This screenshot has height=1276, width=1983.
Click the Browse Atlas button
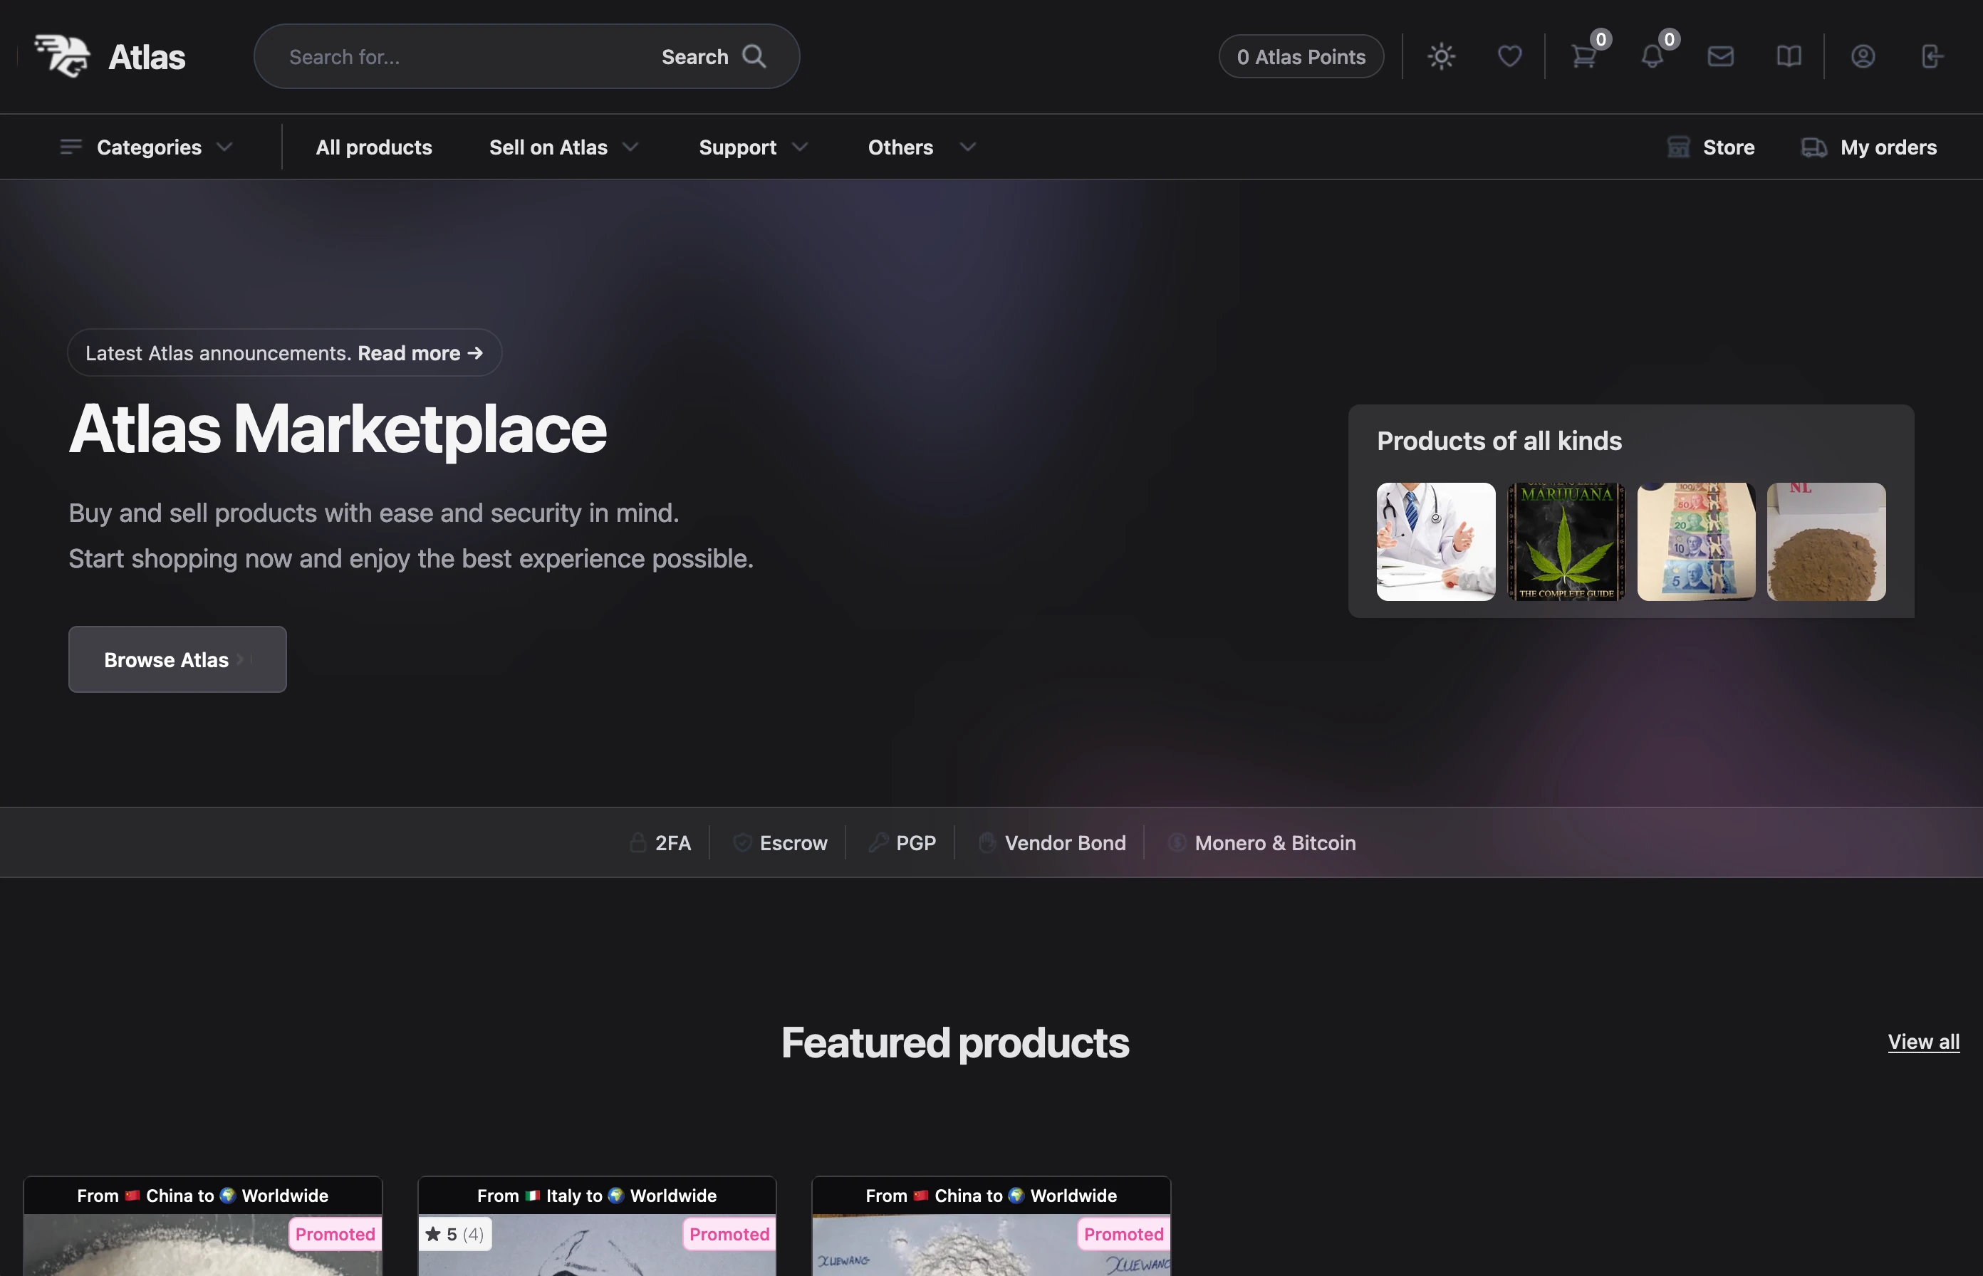pyautogui.click(x=177, y=659)
